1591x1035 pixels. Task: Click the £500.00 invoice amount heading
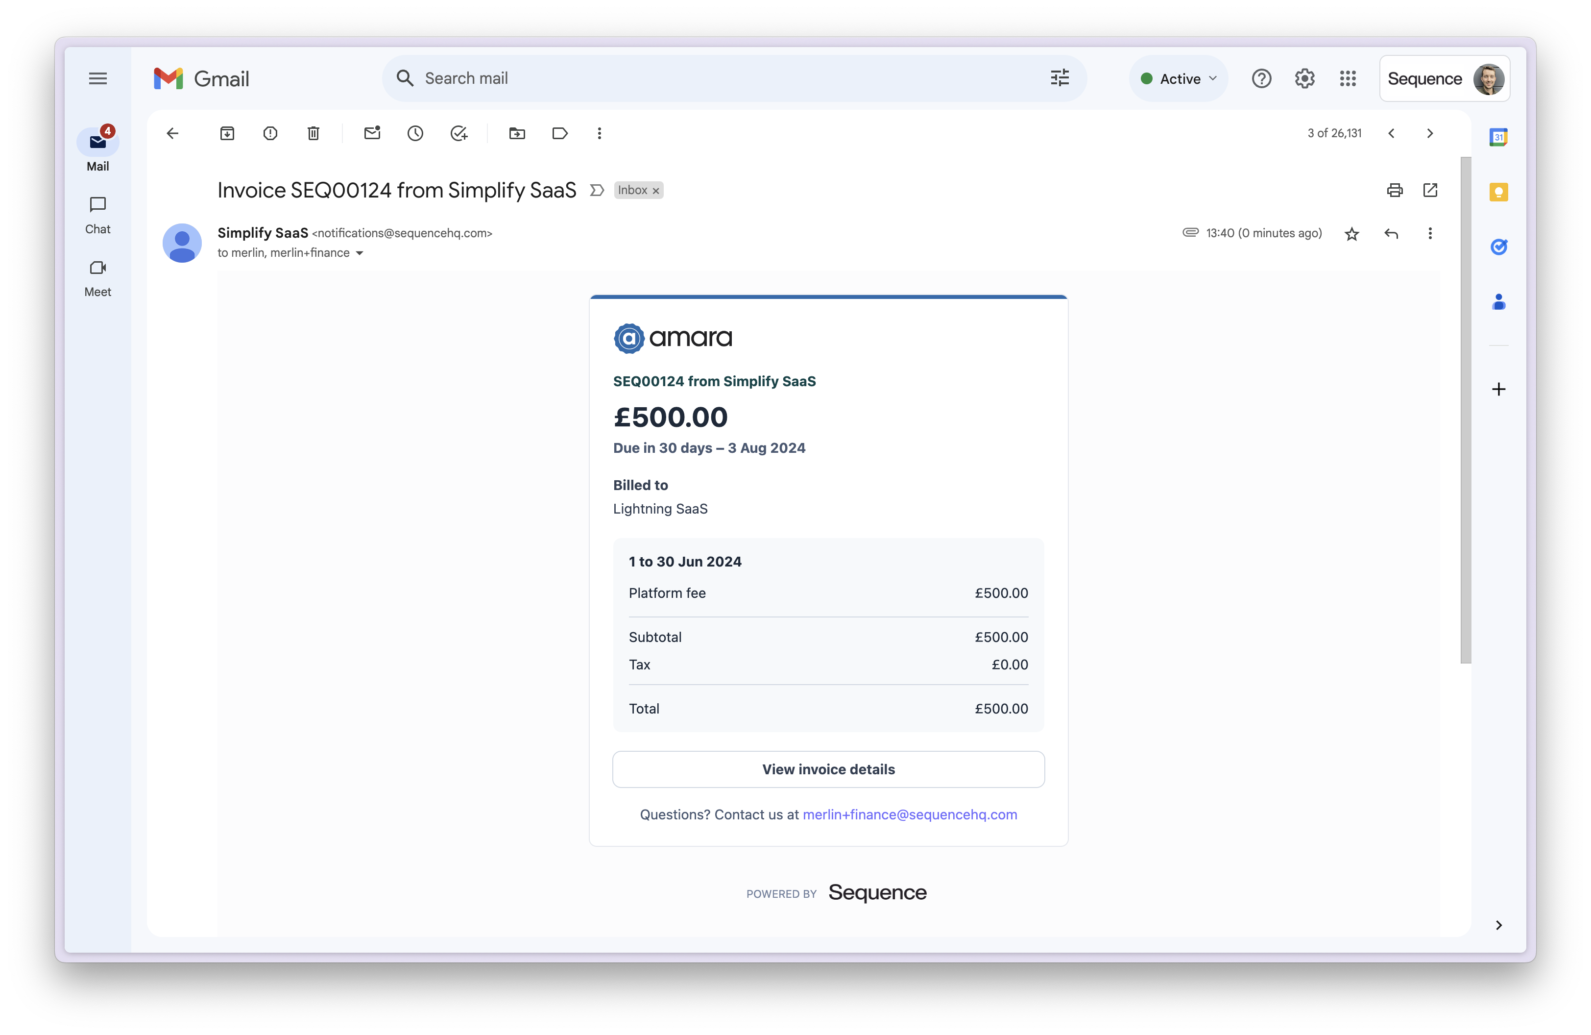(x=670, y=417)
